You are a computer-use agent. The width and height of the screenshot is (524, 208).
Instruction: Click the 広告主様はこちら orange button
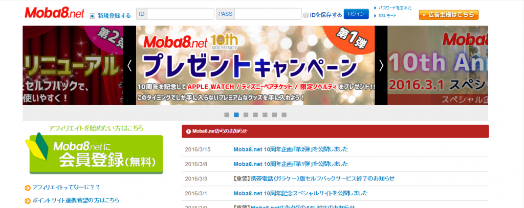pos(448,15)
